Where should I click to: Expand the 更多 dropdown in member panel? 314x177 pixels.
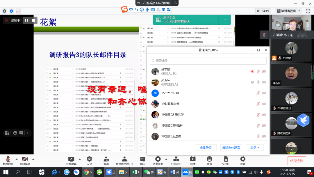(254, 148)
